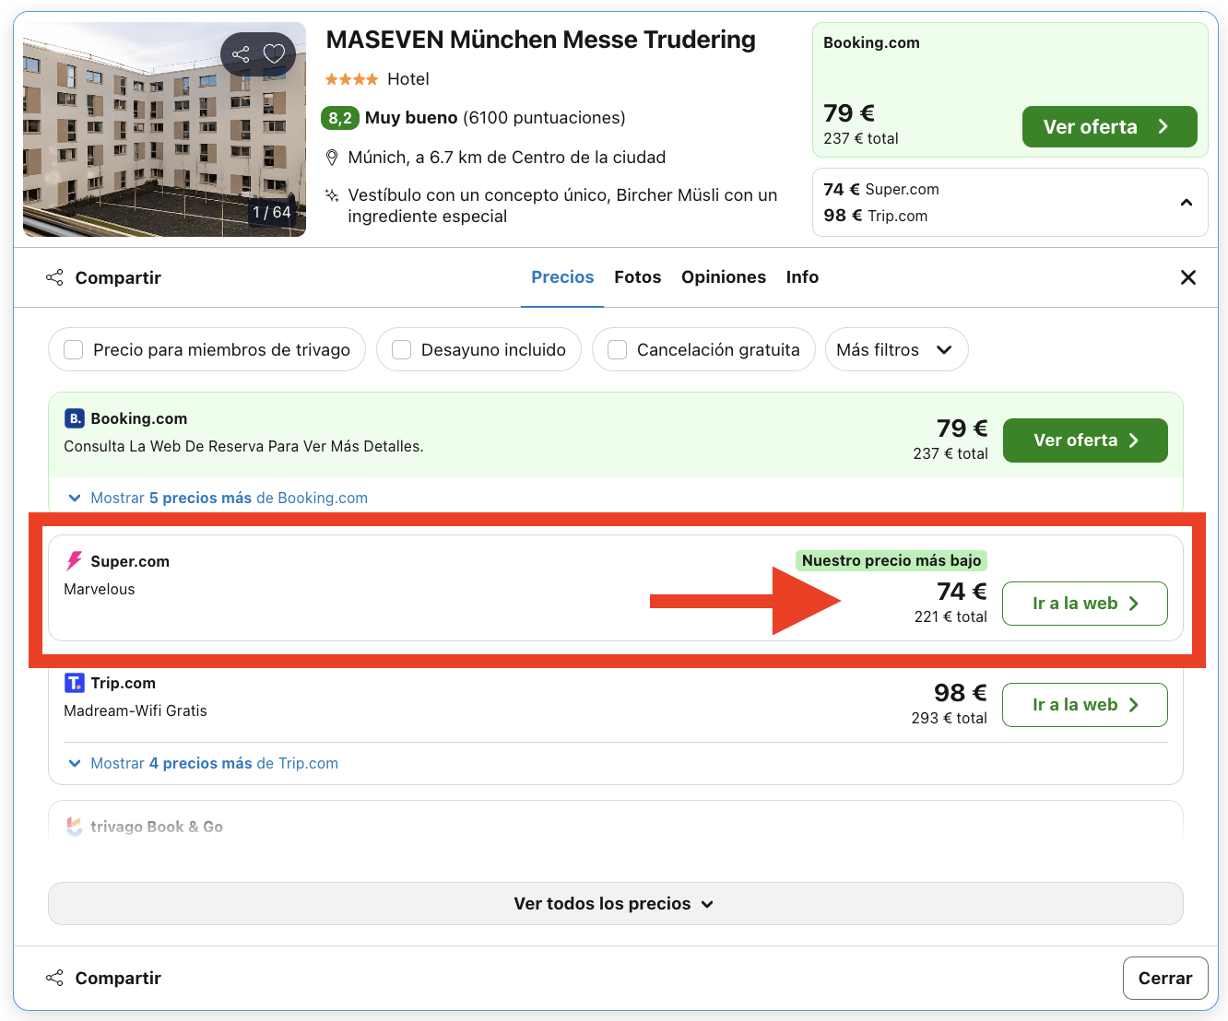
Task: Switch to the Fotos tab
Action: click(637, 276)
